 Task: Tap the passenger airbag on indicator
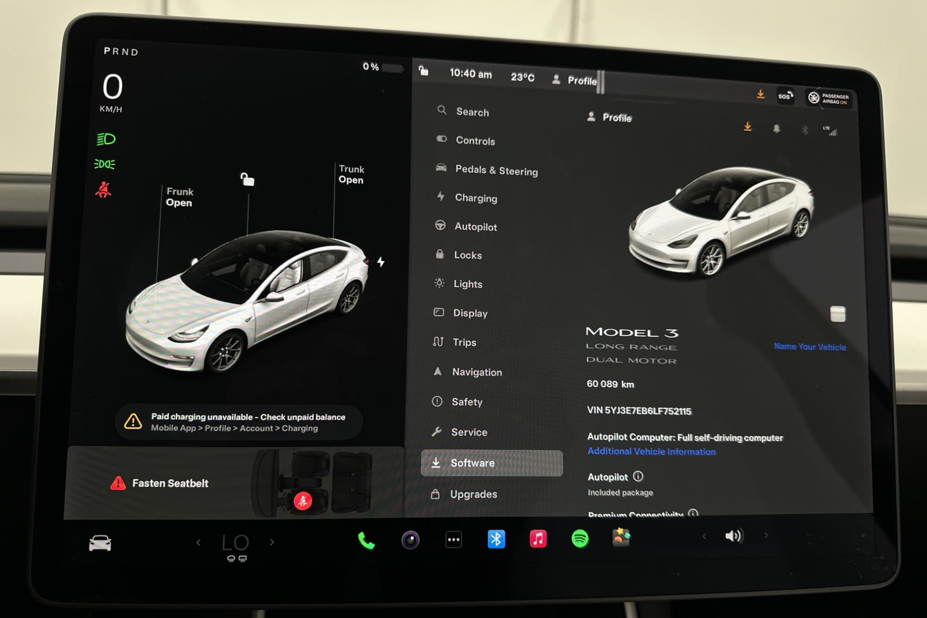tap(829, 99)
